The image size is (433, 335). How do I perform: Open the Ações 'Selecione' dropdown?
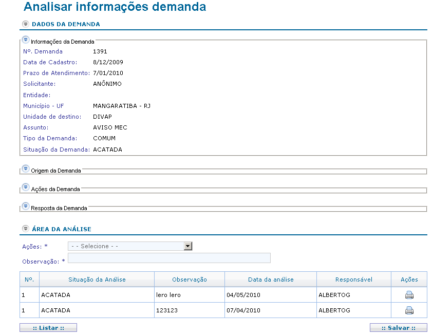(130, 246)
